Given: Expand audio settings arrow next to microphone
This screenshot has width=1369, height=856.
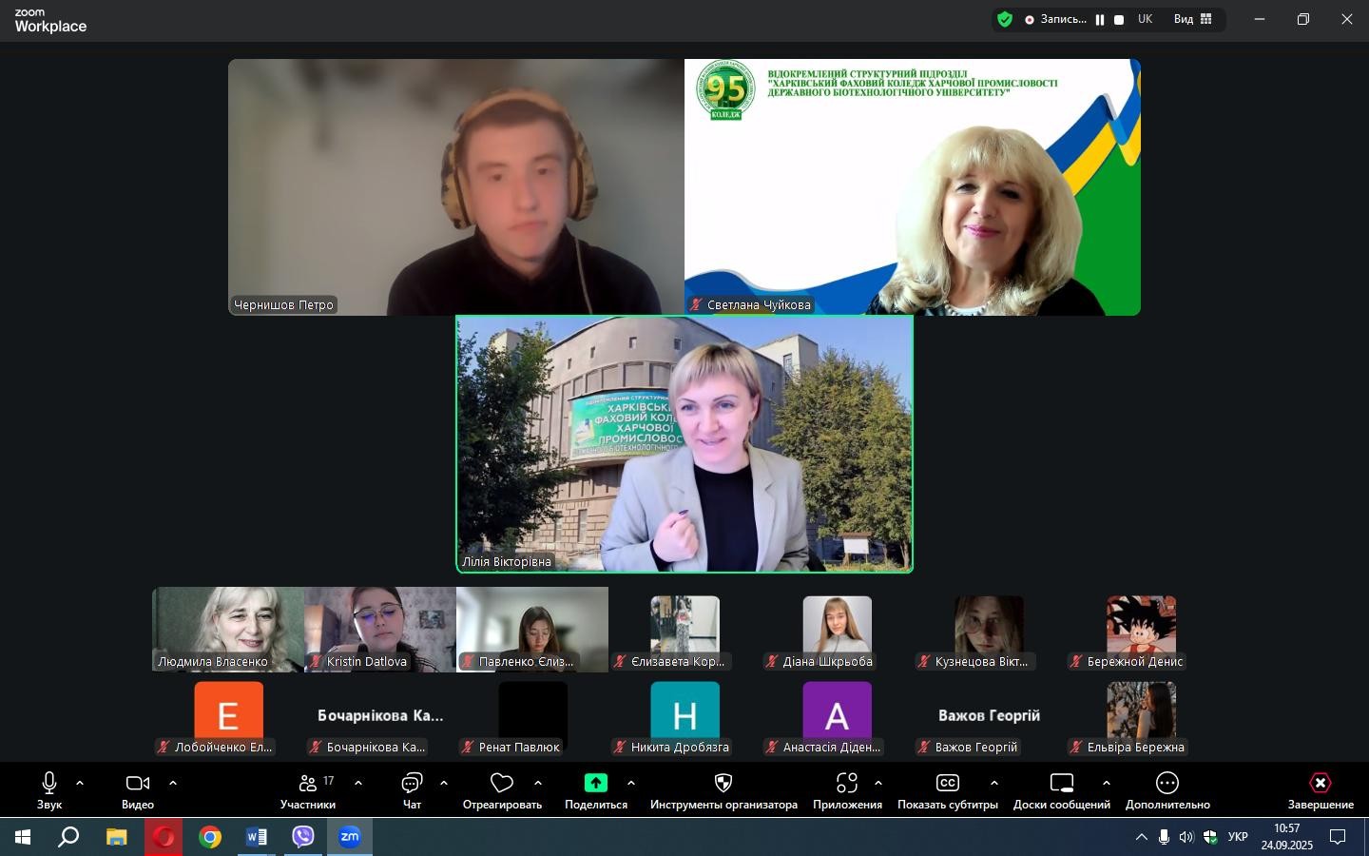Looking at the screenshot, I should [x=80, y=783].
